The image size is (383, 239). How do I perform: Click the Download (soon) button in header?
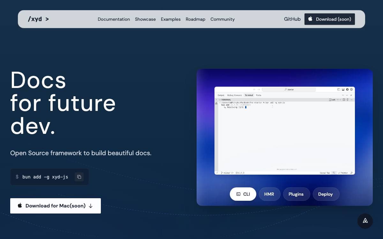(330, 19)
